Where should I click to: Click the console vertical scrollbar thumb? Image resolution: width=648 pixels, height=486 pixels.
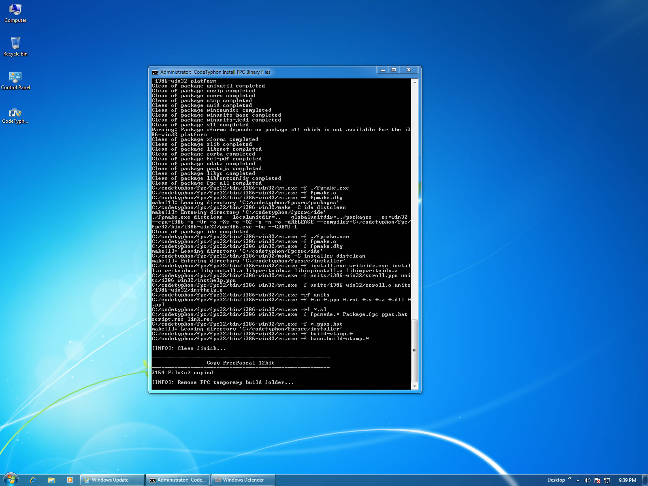[x=414, y=351]
